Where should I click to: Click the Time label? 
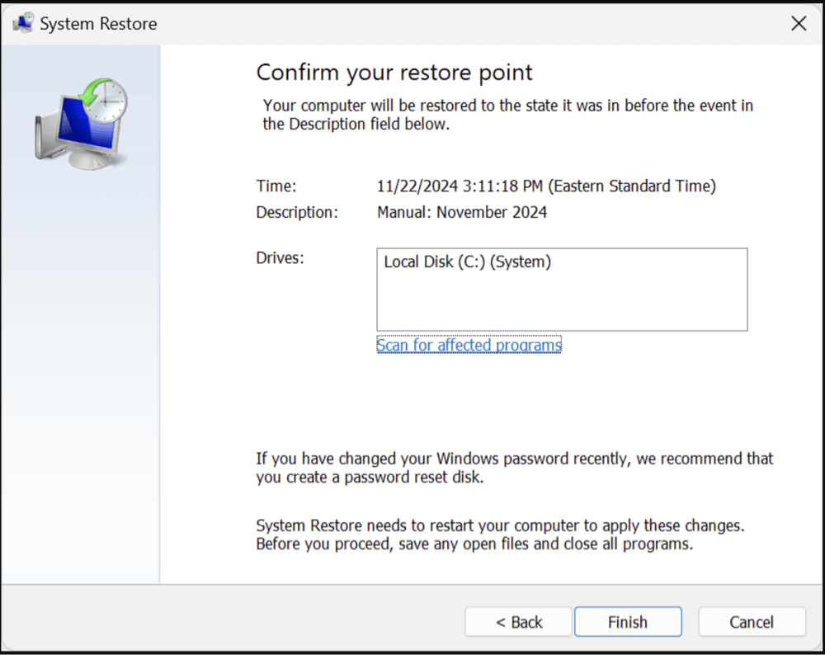[275, 186]
